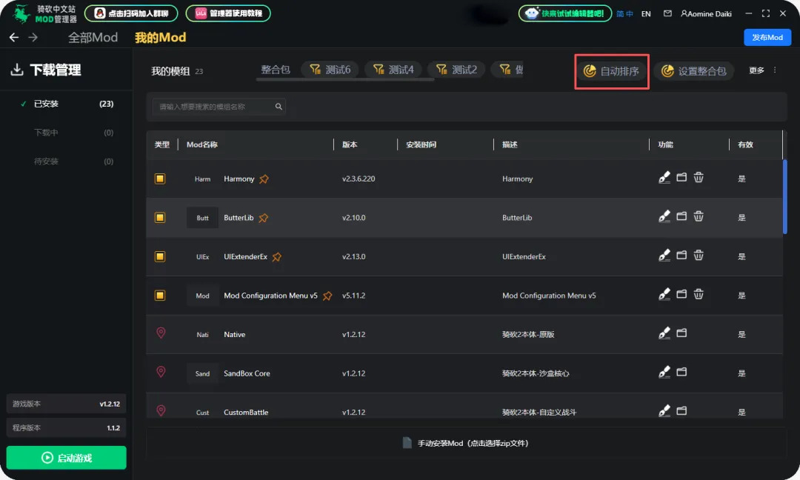
Task: Click the search magnifier icon
Action: click(x=279, y=107)
